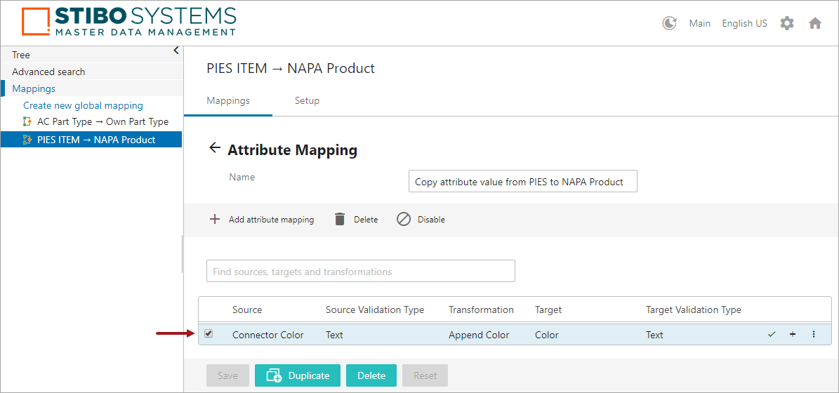Click the teal Duplicate button
The width and height of the screenshot is (839, 393).
click(298, 375)
